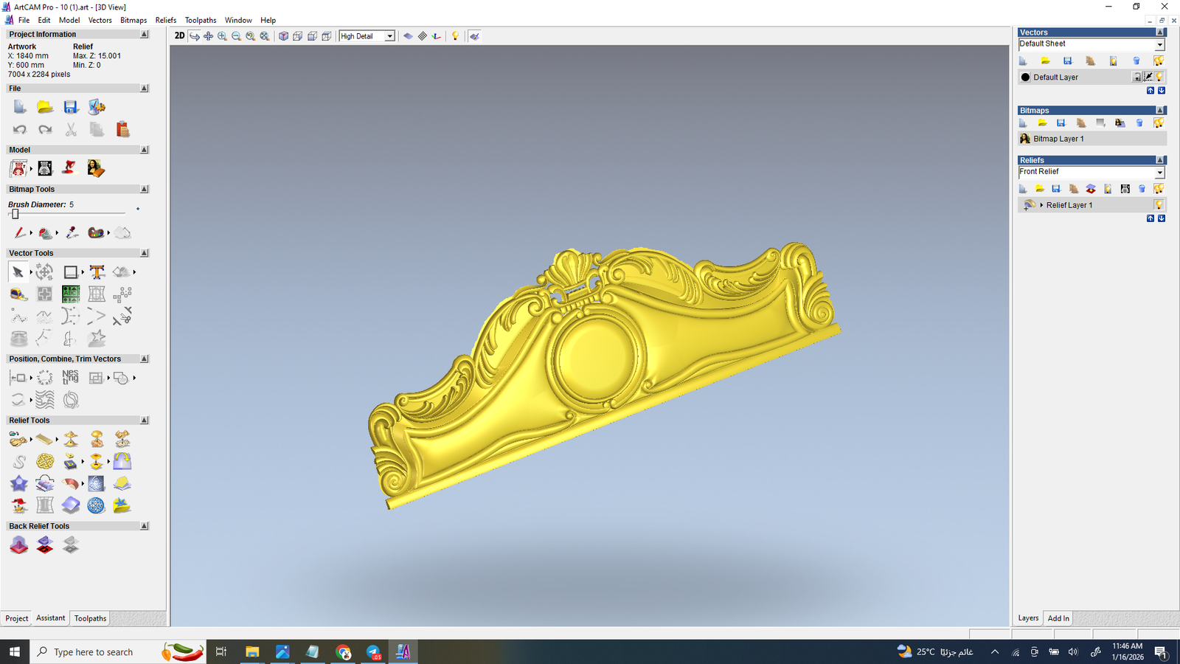The image size is (1180, 664).
Task: Open the High Detail dropdown
Action: coord(389,36)
